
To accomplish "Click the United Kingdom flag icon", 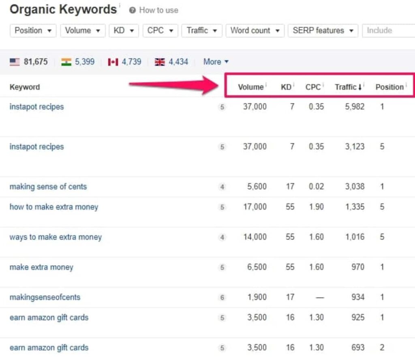I will 160,62.
